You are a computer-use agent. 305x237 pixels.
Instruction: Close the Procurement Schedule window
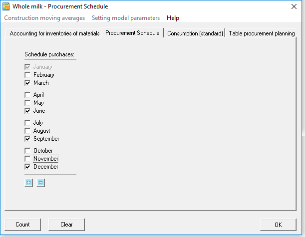(x=294, y=6)
